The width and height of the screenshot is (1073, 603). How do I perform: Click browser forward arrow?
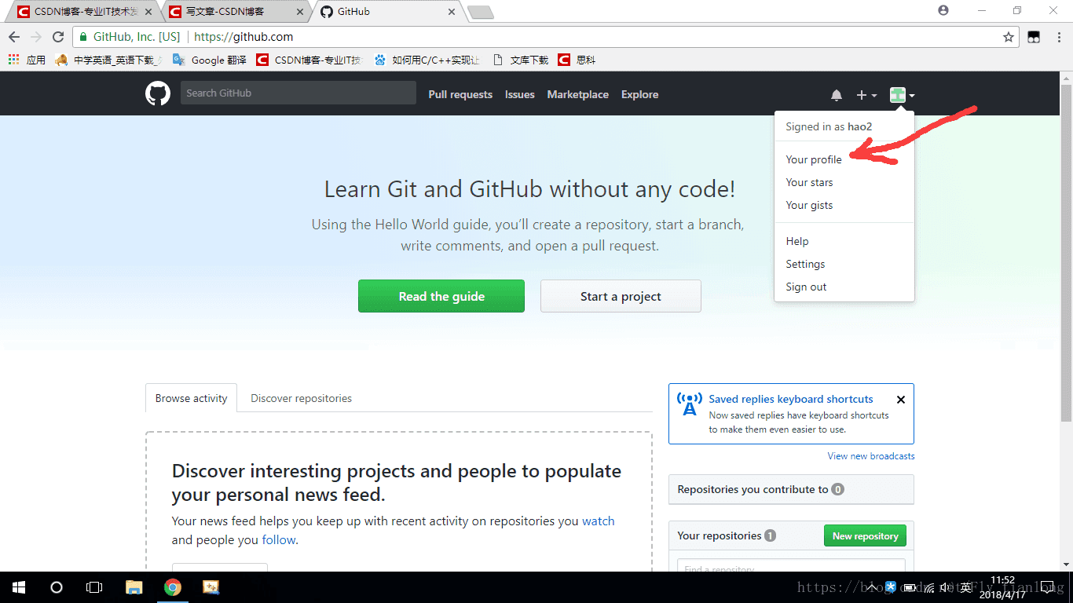pyautogui.click(x=36, y=37)
